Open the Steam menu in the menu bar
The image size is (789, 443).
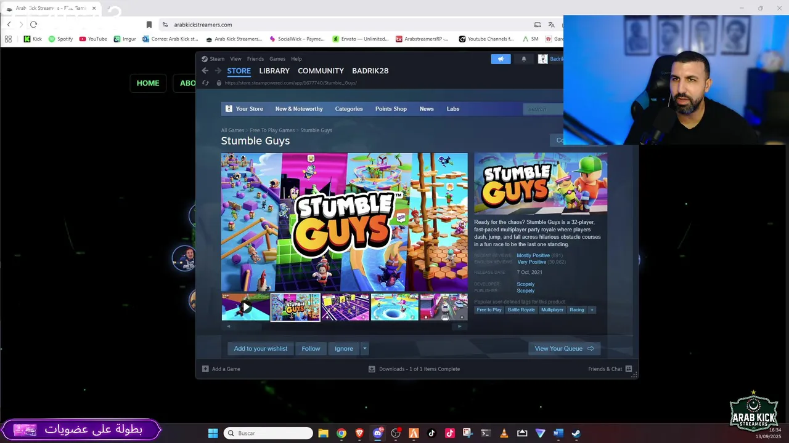217,59
